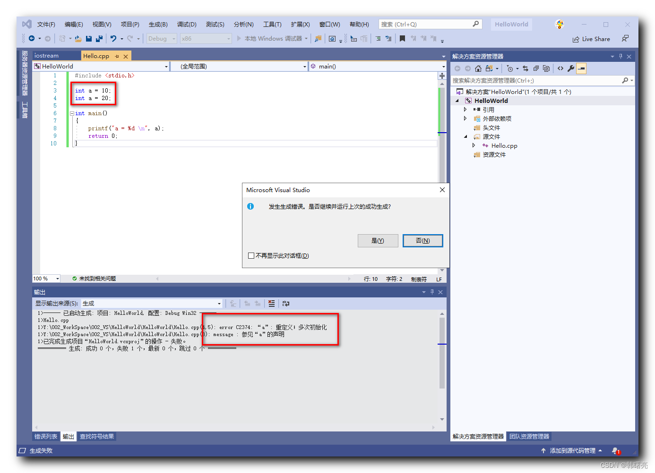This screenshot has width=655, height=473.
Task: Pin the Output panel with the pushpin icon
Action: pos(432,292)
